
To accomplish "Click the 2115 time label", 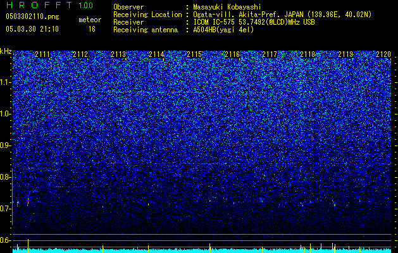I will coord(194,54).
